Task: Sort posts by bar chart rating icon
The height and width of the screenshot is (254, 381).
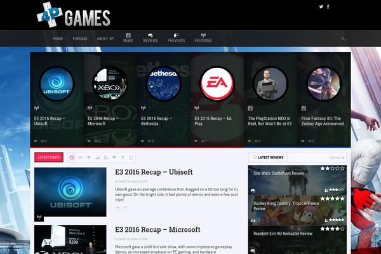Action: tap(97, 157)
